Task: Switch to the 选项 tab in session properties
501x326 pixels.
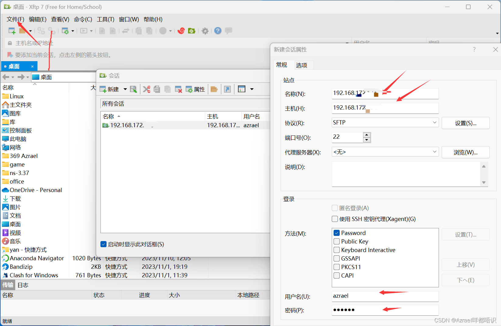Action: pyautogui.click(x=302, y=65)
